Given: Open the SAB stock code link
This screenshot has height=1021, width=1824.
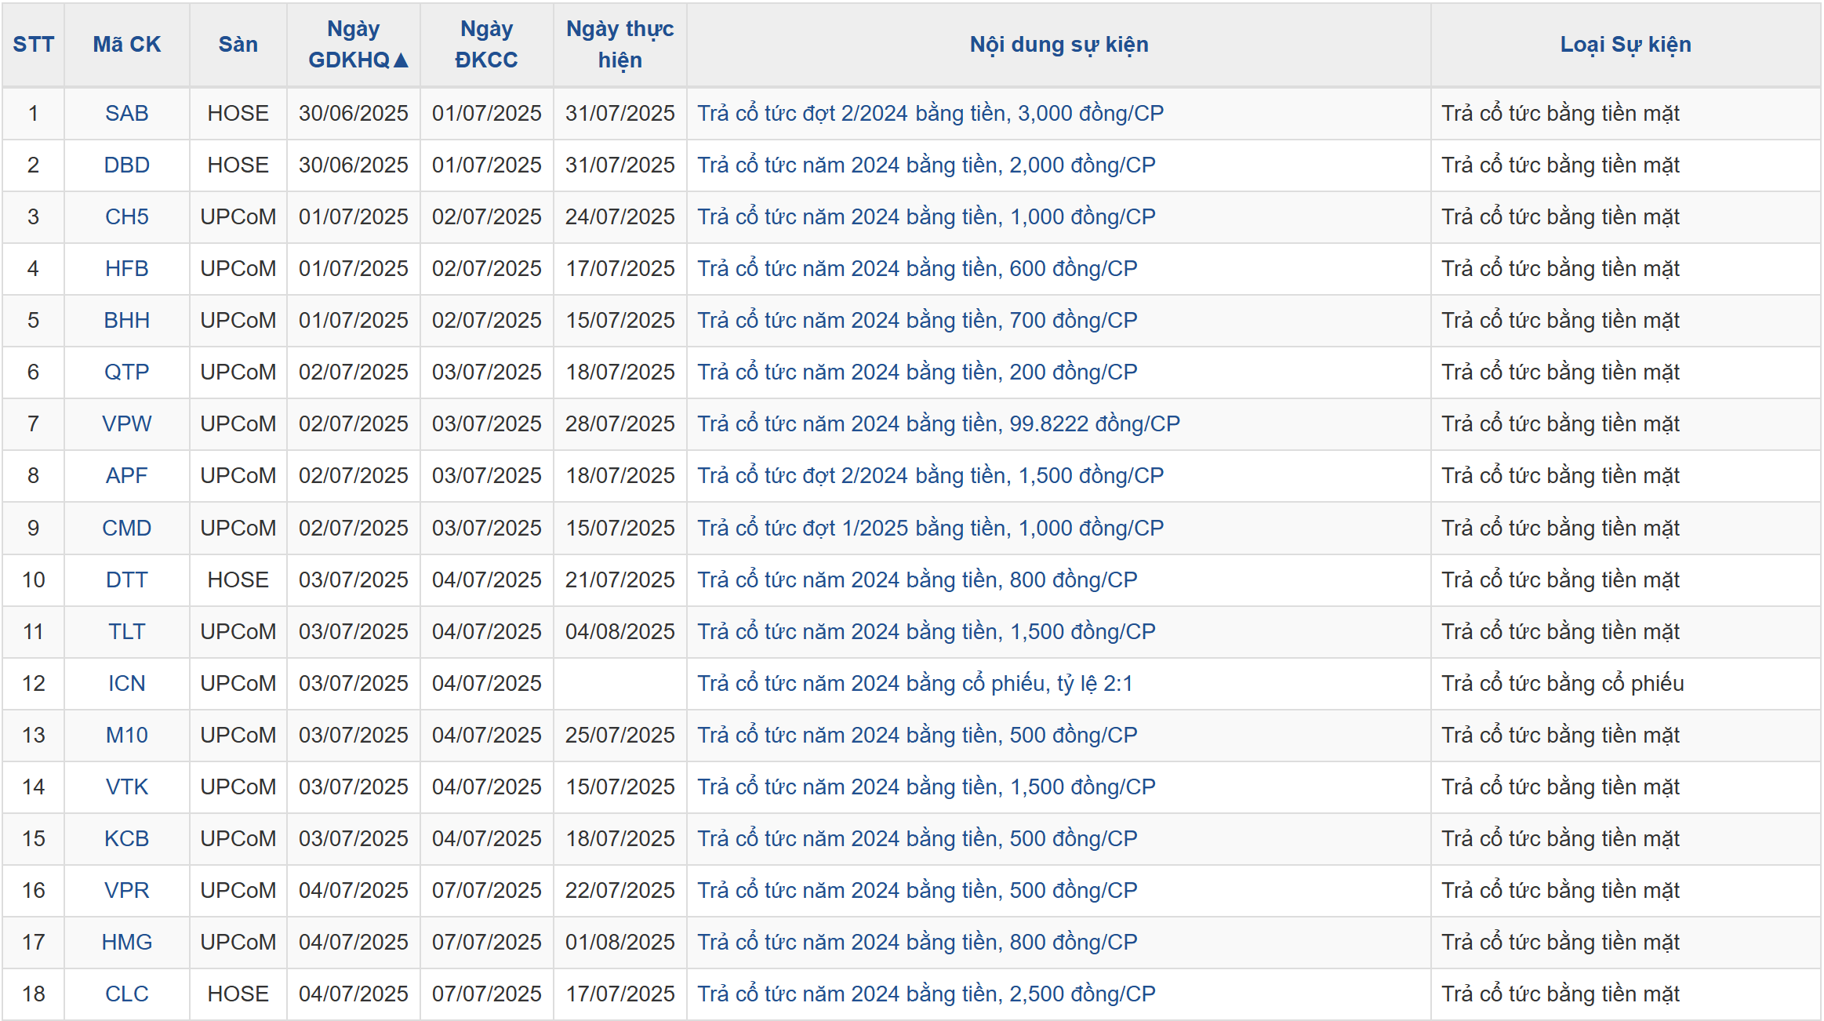Looking at the screenshot, I should point(126,114).
